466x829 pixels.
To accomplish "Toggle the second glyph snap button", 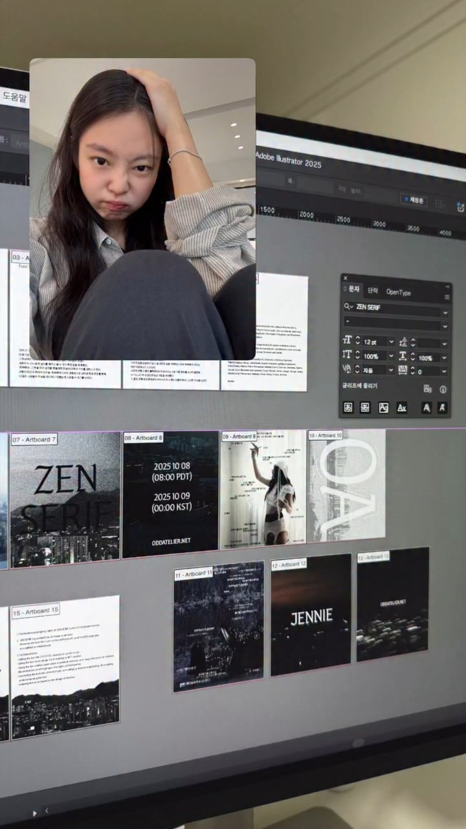I will coord(365,407).
